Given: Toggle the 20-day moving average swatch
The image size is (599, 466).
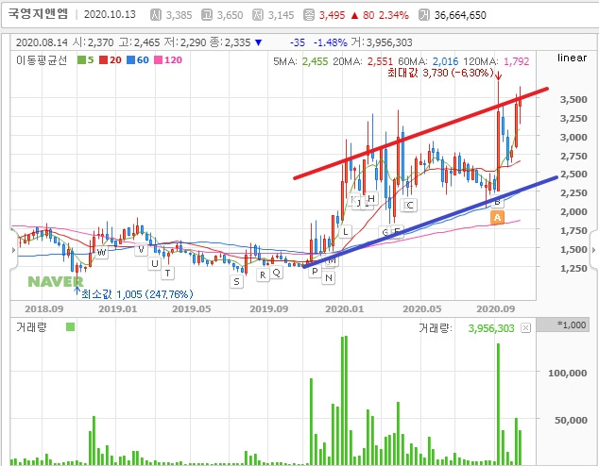Looking at the screenshot, I should click(x=104, y=59).
